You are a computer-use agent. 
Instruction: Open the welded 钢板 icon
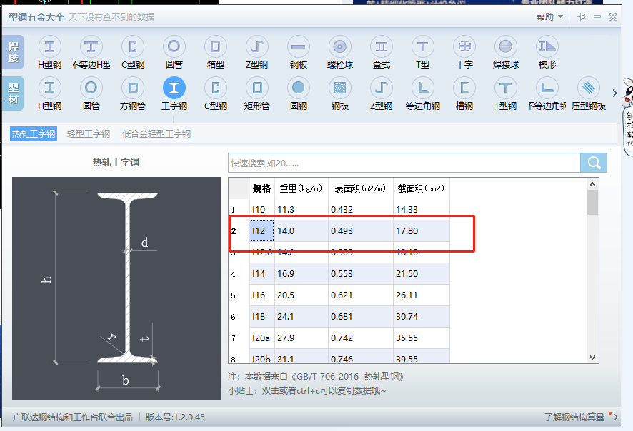coord(299,47)
